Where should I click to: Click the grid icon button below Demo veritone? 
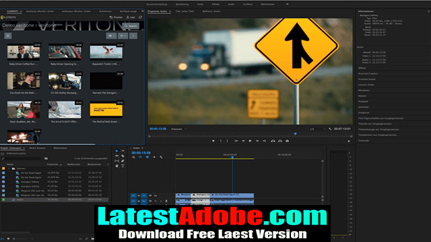click(x=8, y=36)
